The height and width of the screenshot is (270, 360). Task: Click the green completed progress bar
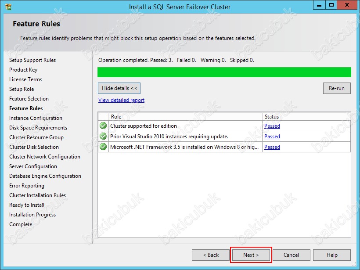tap(224, 72)
